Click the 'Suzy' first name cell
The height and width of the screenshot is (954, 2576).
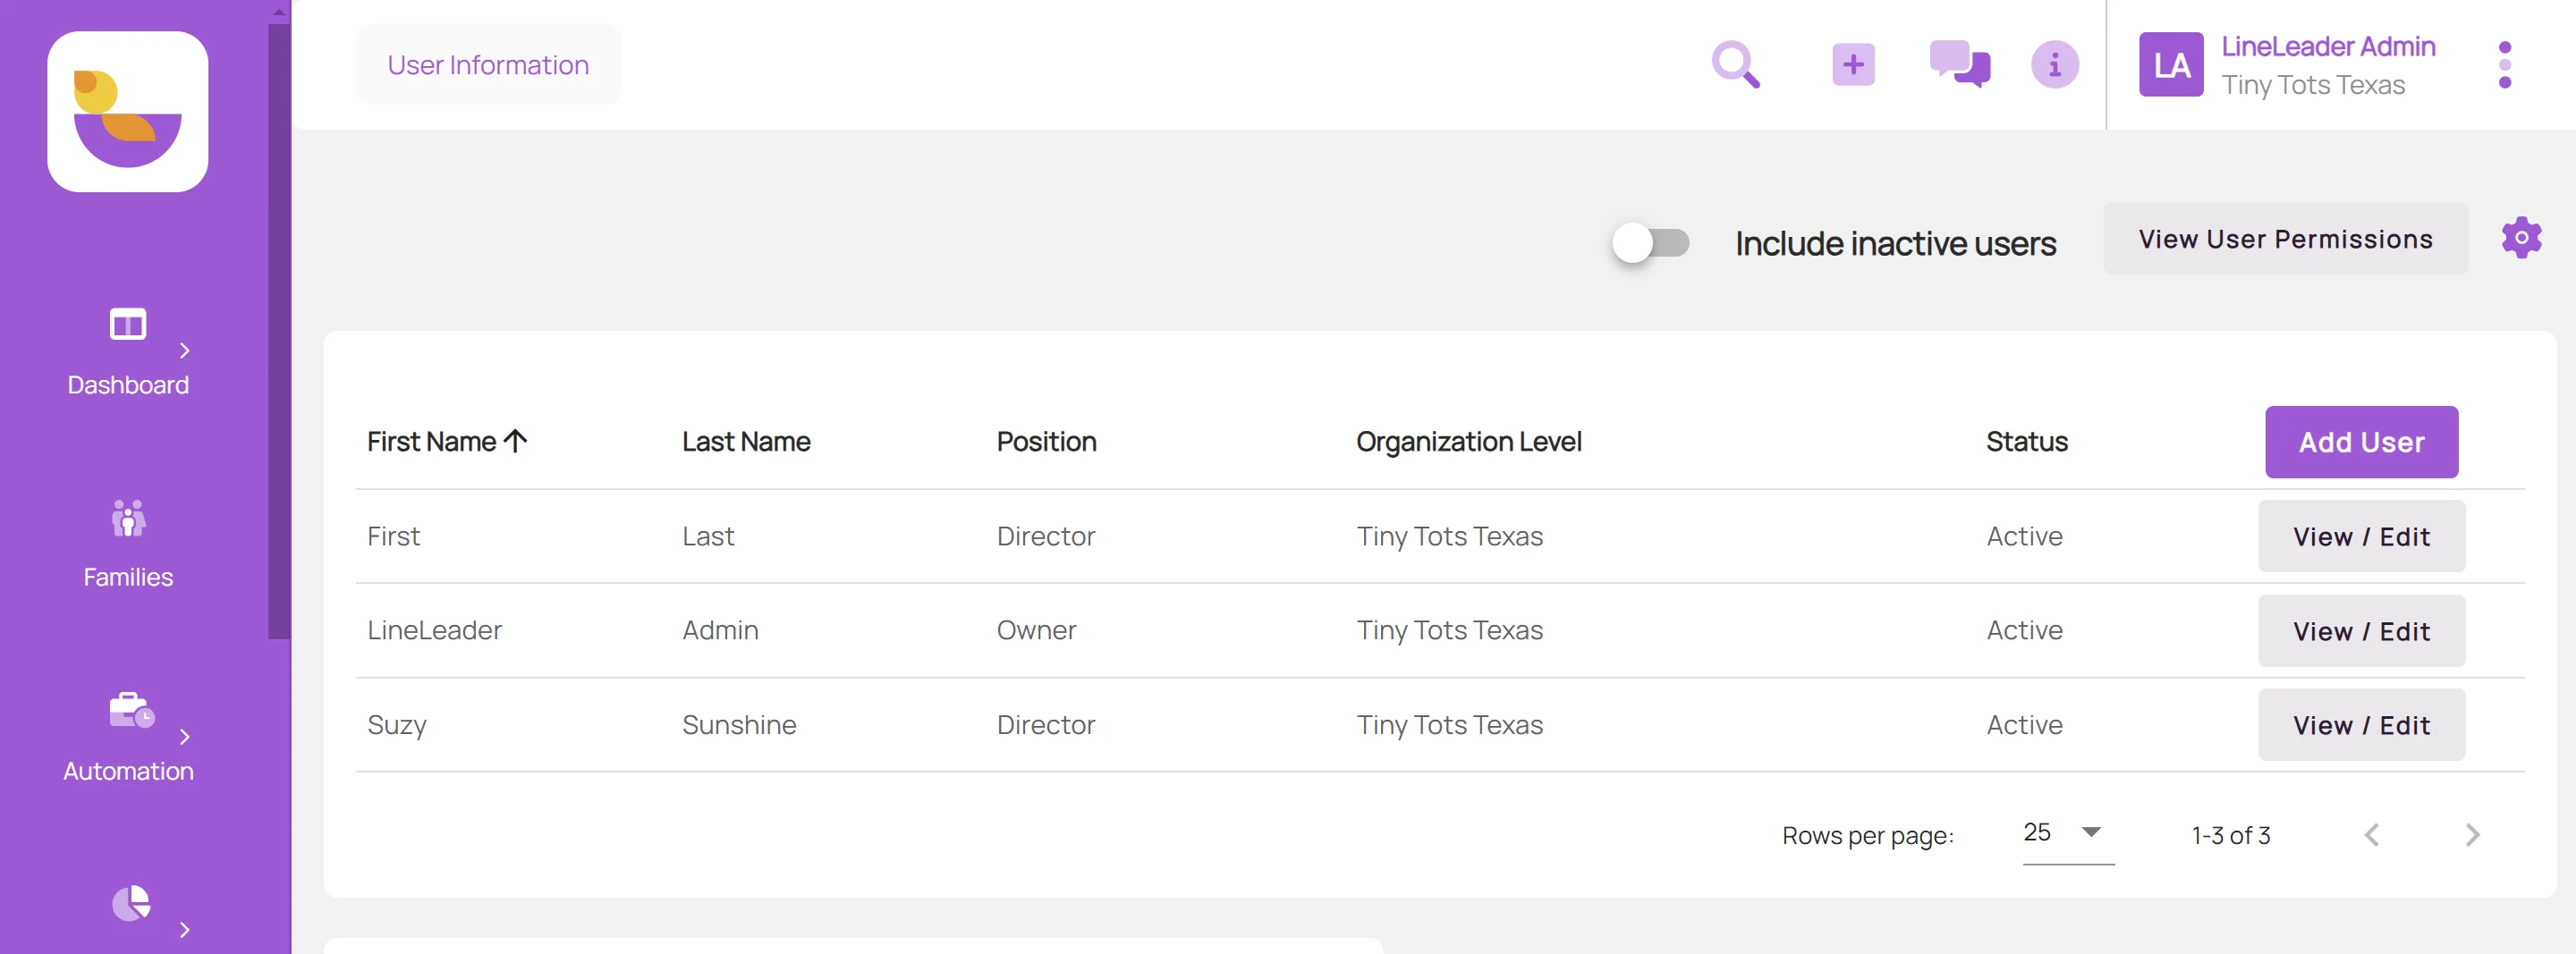pos(396,724)
